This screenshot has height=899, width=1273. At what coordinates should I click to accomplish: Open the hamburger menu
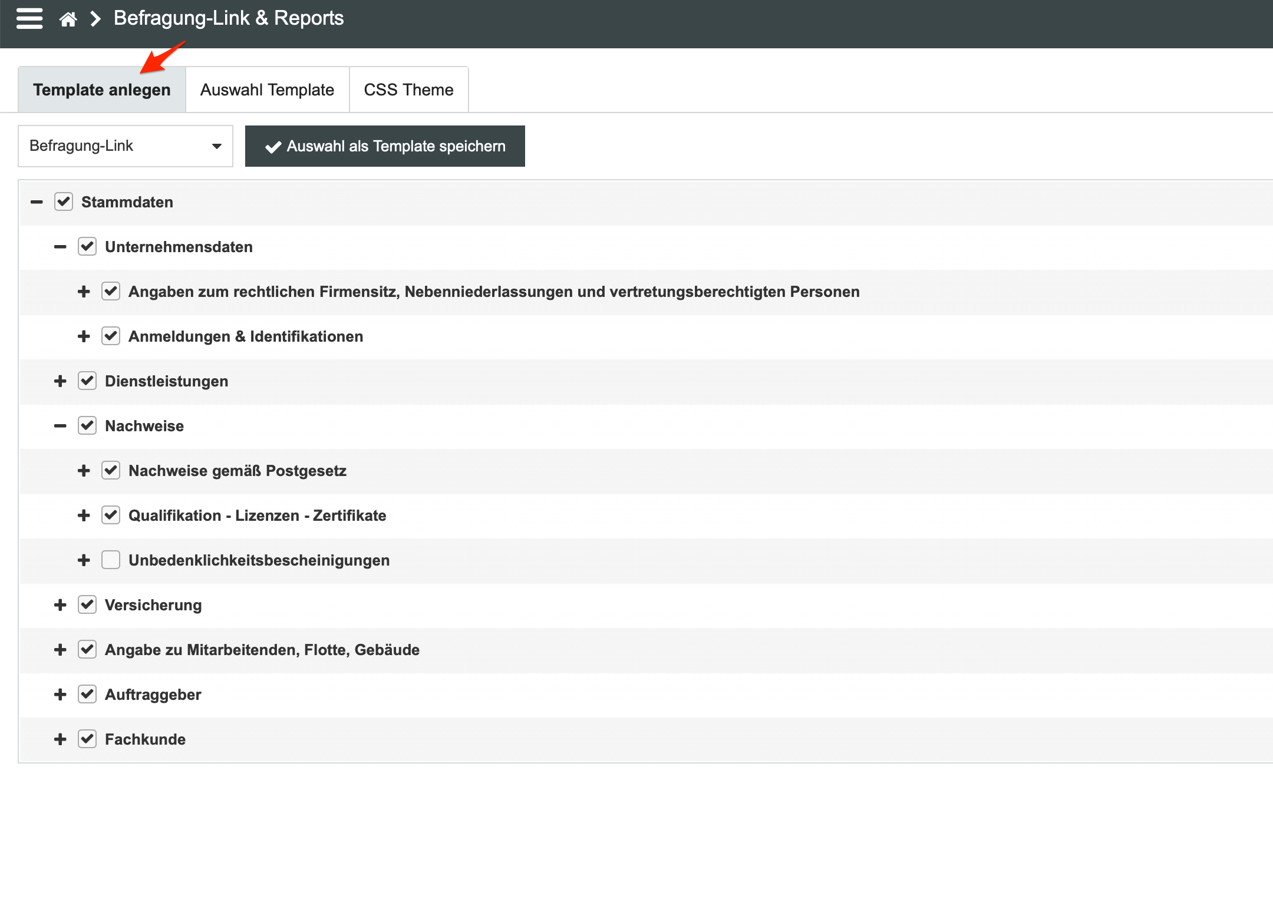click(x=29, y=18)
